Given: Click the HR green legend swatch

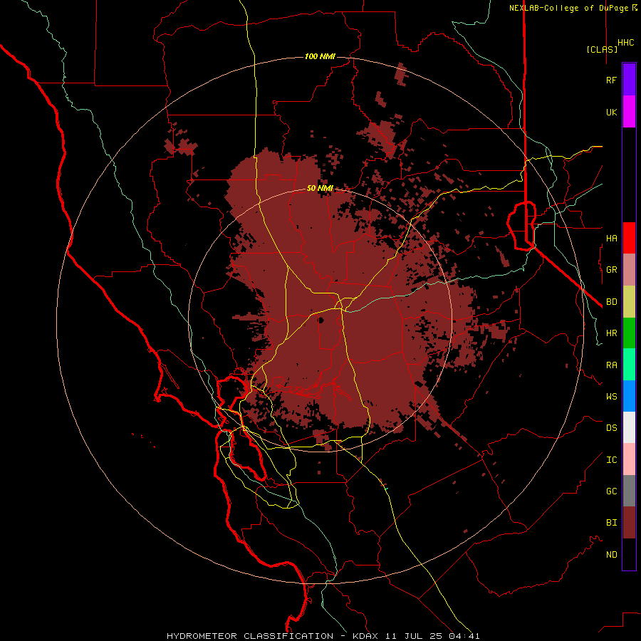Looking at the screenshot, I should [629, 333].
